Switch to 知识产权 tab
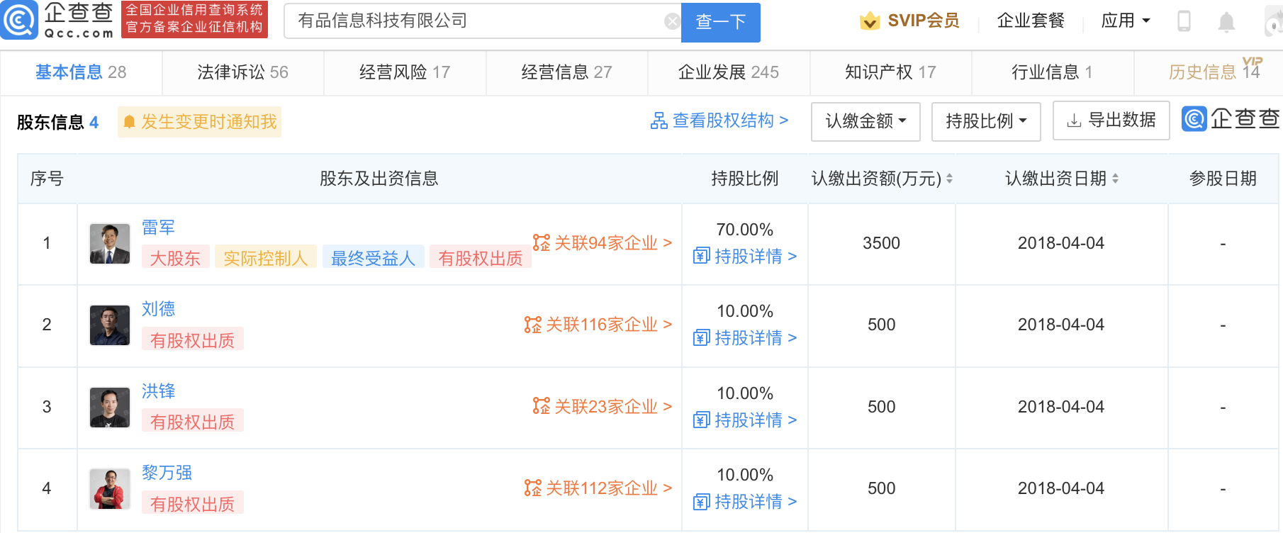This screenshot has width=1283, height=533. 890,72
